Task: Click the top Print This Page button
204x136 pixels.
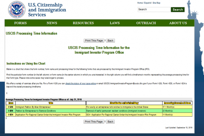Action: [x=94, y=40]
